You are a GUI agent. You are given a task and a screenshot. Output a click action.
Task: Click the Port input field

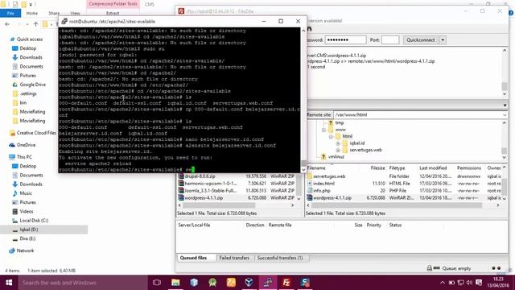(390, 39)
